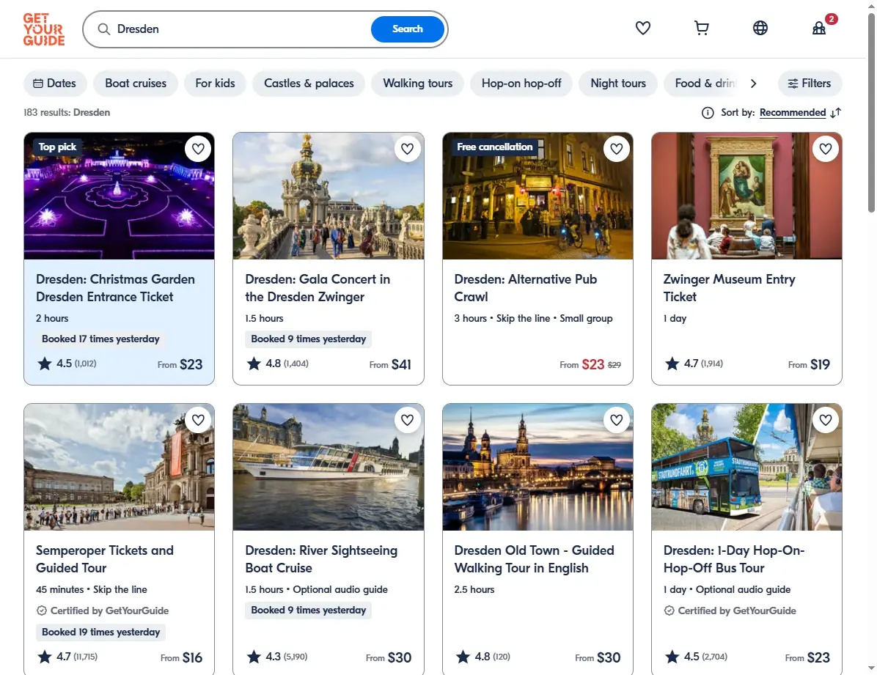
Task: Click the river boat cruise photo
Action: coord(329,467)
